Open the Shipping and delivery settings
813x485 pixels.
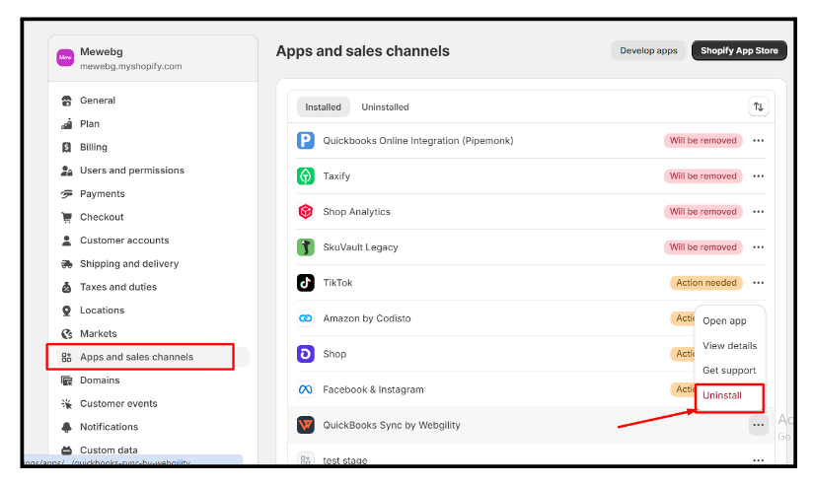tap(129, 264)
